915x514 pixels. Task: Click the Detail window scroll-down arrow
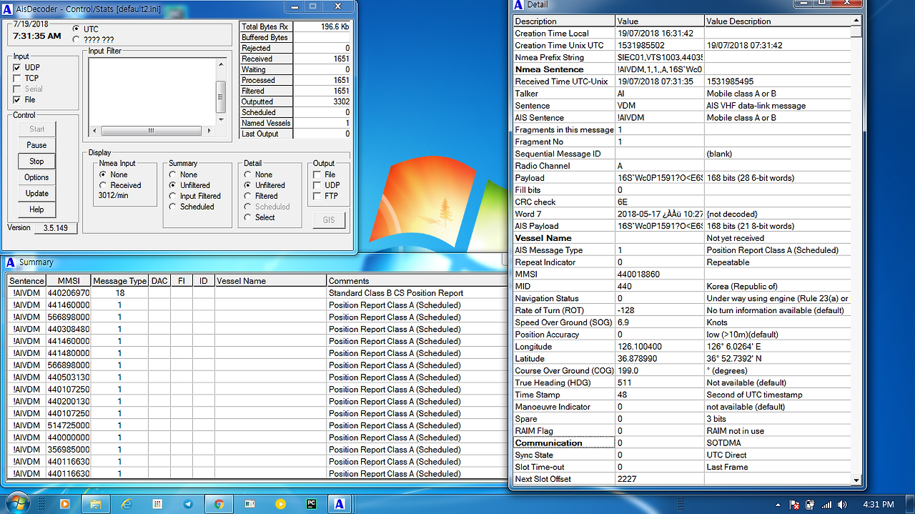(x=856, y=480)
